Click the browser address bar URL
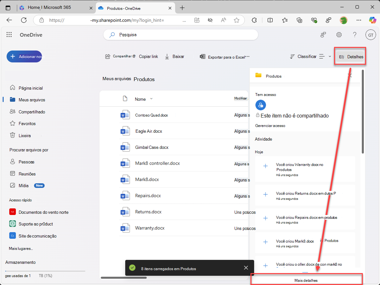 [x=107, y=20]
